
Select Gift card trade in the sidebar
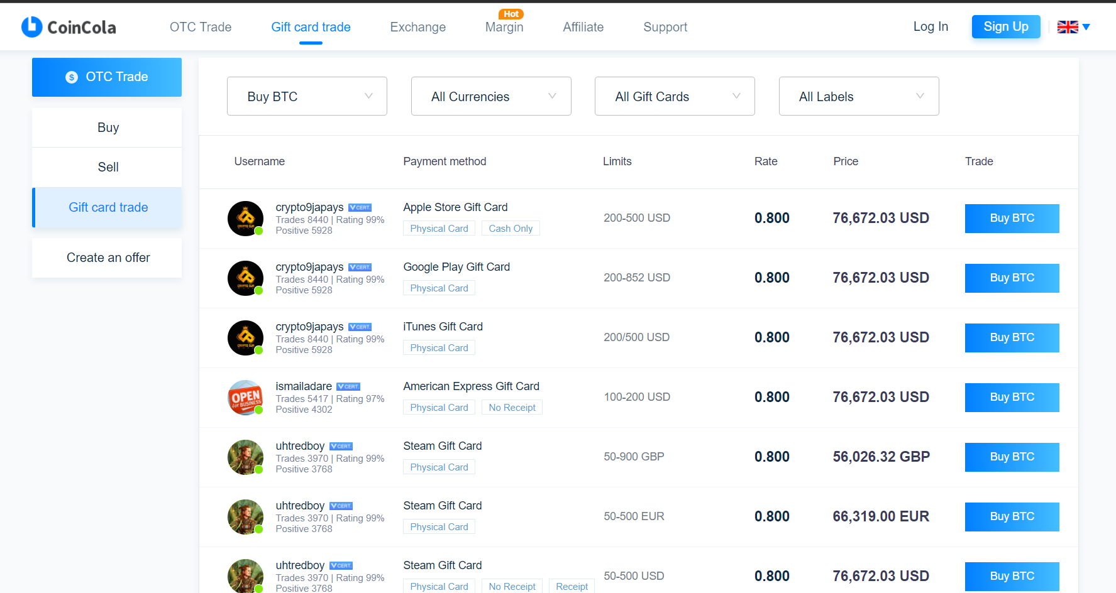(107, 207)
